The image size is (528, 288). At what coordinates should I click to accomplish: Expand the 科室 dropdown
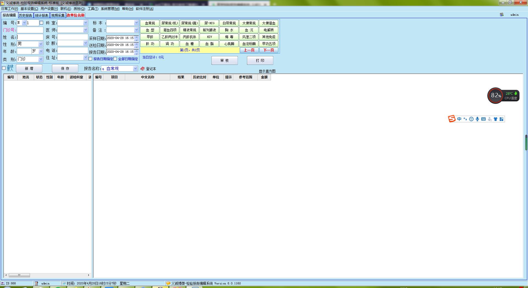coord(86,23)
